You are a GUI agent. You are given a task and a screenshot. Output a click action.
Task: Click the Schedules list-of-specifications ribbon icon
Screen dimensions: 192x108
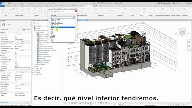(125, 10)
